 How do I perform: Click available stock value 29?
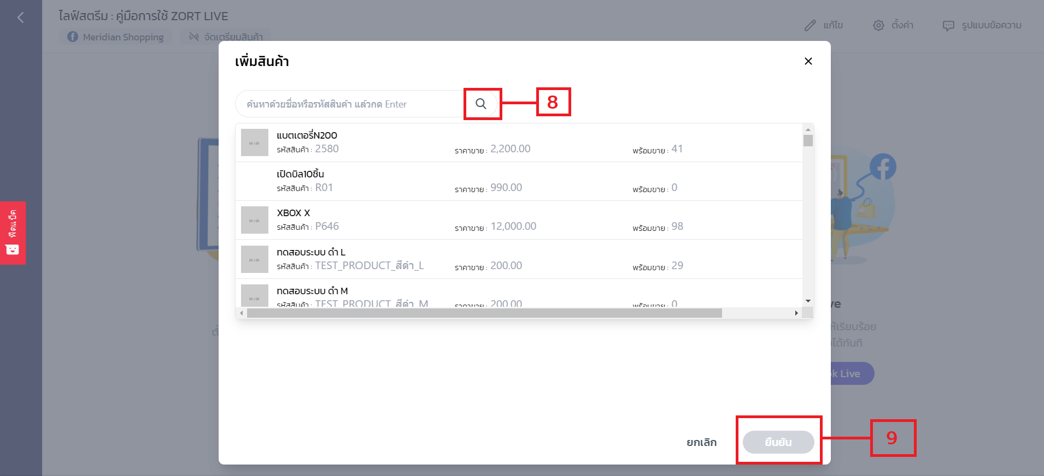pos(677,265)
